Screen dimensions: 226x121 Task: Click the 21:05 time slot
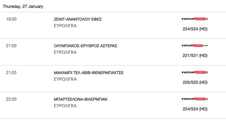11,72
